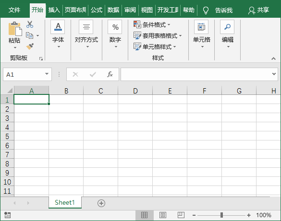Click the zoom slider handle
This screenshot has width=281, height=221.
pyautogui.click(x=222, y=215)
